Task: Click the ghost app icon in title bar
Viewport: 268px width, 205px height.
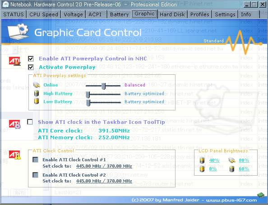Action: pos(6,4)
